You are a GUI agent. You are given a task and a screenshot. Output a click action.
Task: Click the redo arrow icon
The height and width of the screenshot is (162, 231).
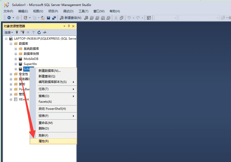tap(138, 18)
